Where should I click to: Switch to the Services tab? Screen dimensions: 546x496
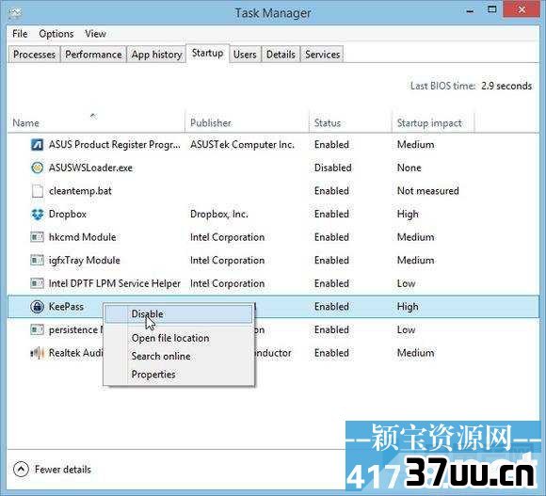[x=323, y=55]
